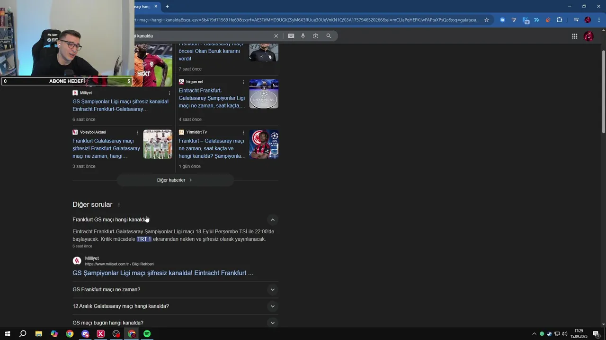
Task: Clear the search box text
Action: 276,36
